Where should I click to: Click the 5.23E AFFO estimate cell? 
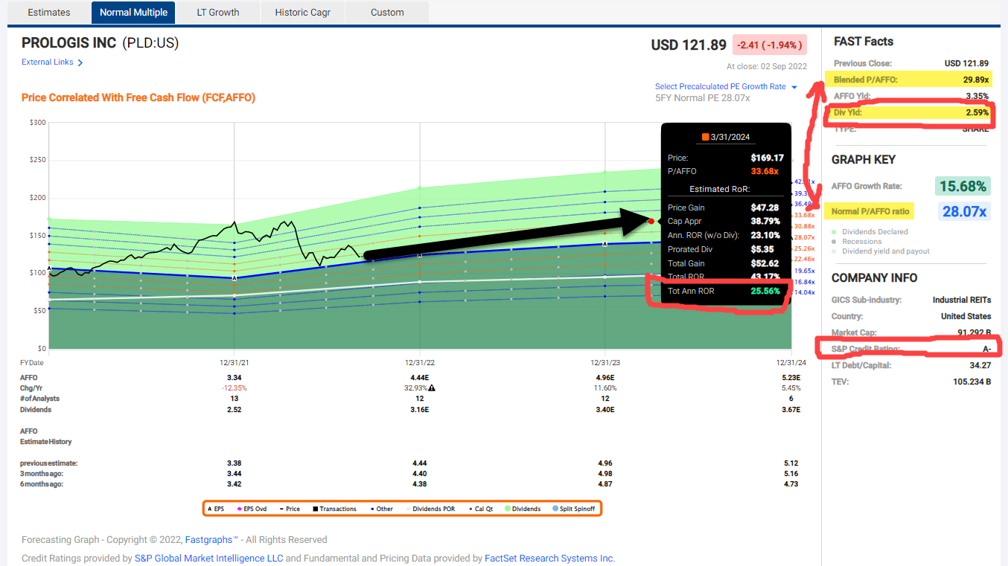[791, 378]
